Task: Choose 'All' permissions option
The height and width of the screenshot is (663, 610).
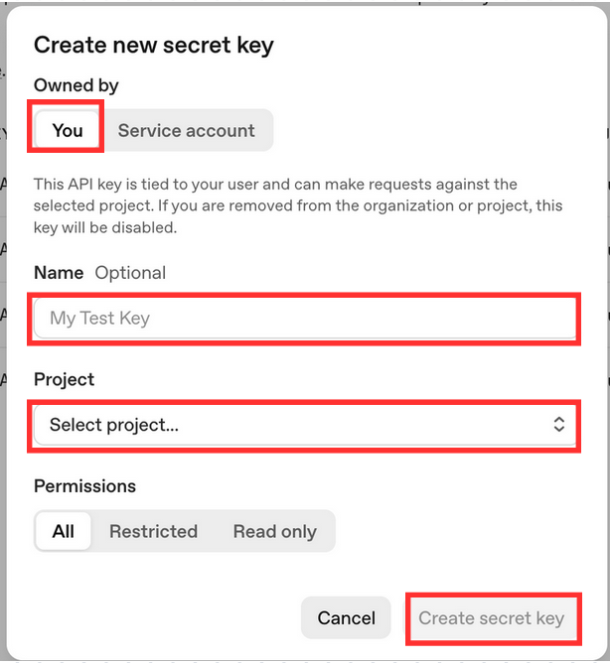Action: (64, 531)
